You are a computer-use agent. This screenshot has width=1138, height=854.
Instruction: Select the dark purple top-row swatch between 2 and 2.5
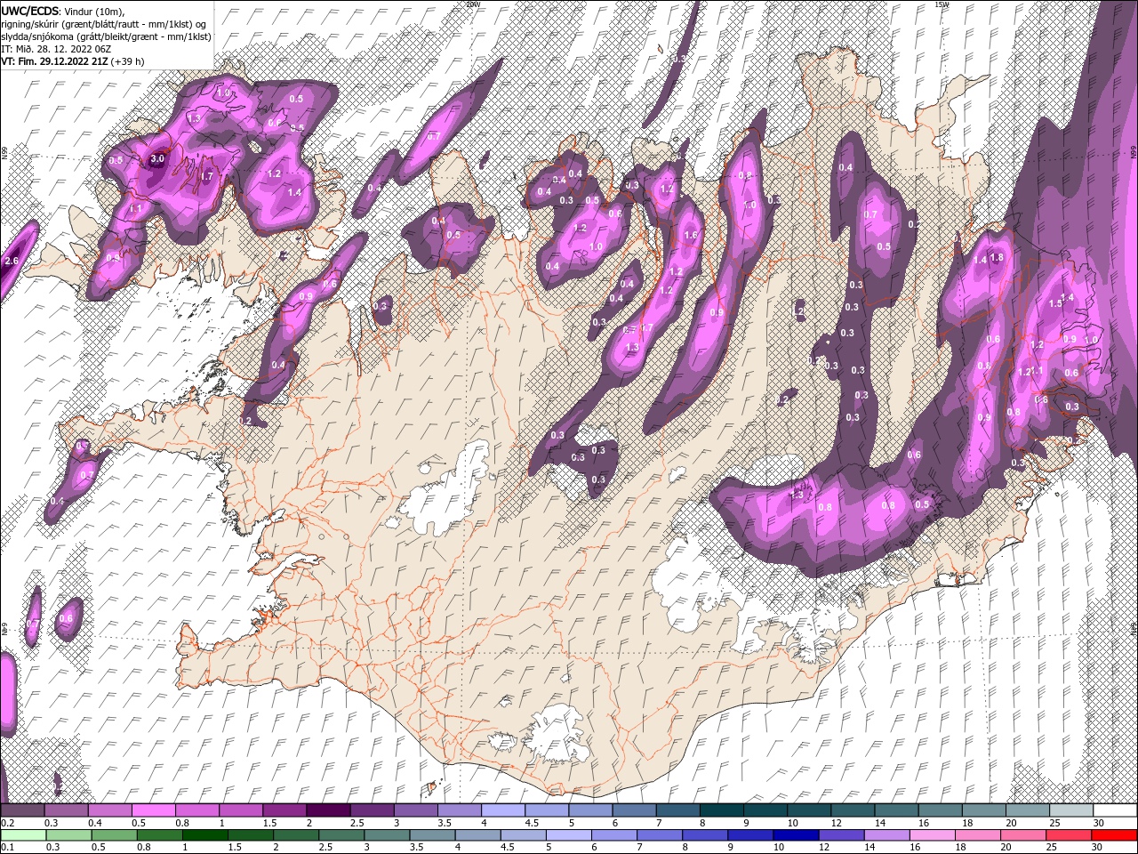(328, 810)
